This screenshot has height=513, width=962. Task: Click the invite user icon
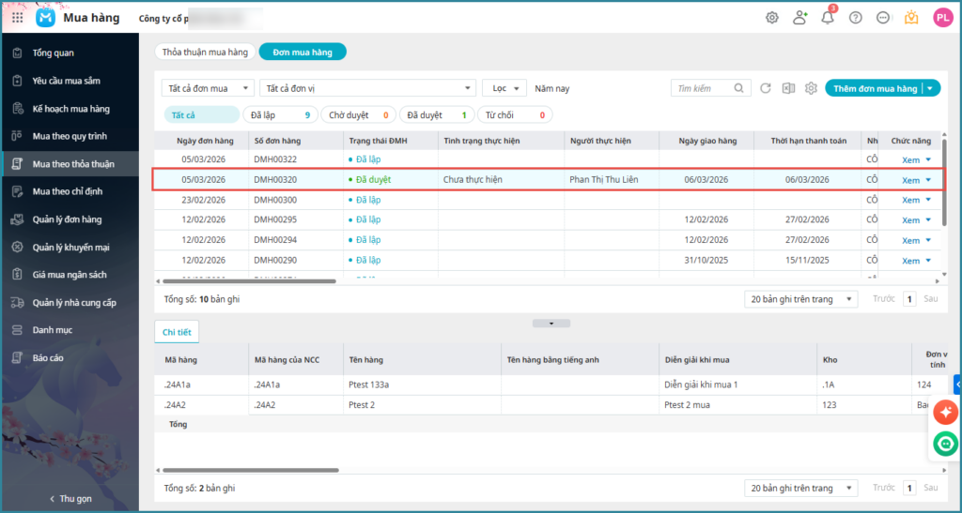(799, 18)
